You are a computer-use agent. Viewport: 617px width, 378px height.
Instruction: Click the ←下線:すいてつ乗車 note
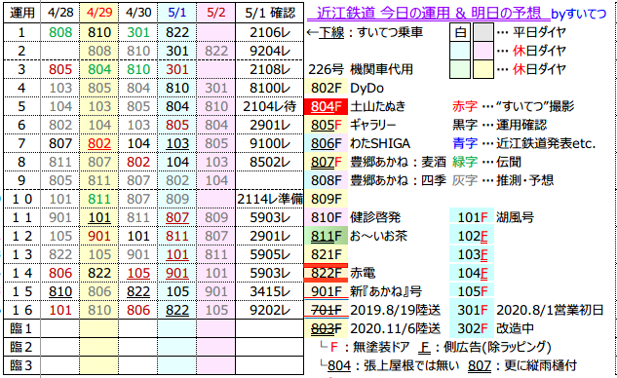(365, 32)
